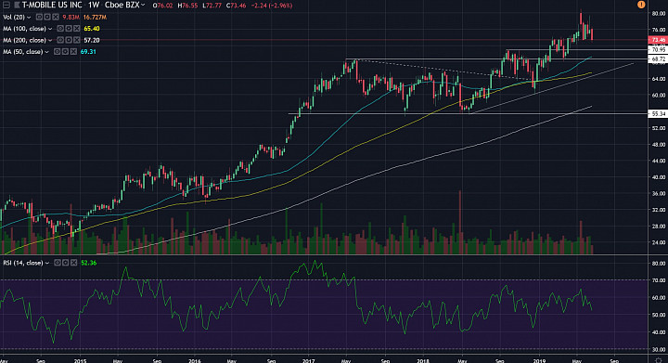Image resolution: width=668 pixels, height=363 pixels.
Task: Click the RSI value 52.36
Action: tap(89, 263)
